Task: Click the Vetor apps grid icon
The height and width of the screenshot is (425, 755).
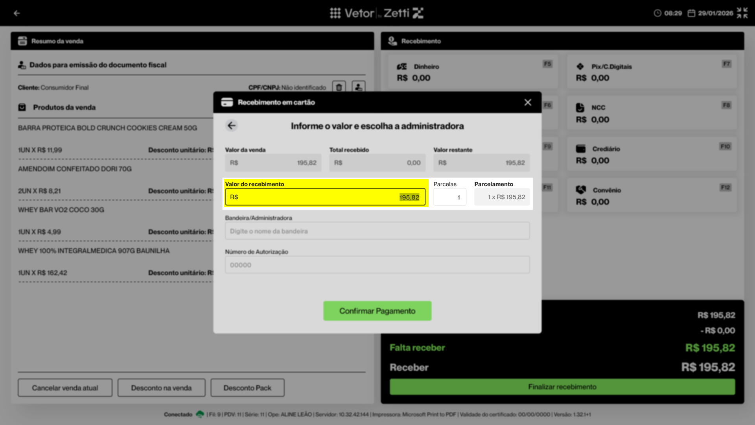Action: pos(335,13)
